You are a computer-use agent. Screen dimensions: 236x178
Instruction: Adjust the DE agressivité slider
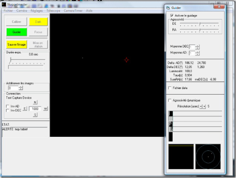click(x=200, y=24)
